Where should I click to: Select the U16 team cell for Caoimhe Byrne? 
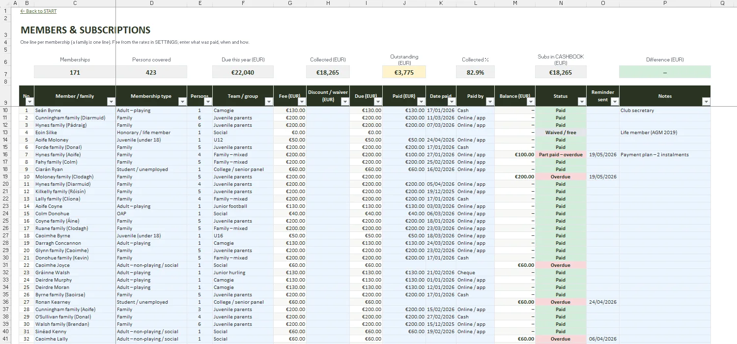tap(243, 236)
